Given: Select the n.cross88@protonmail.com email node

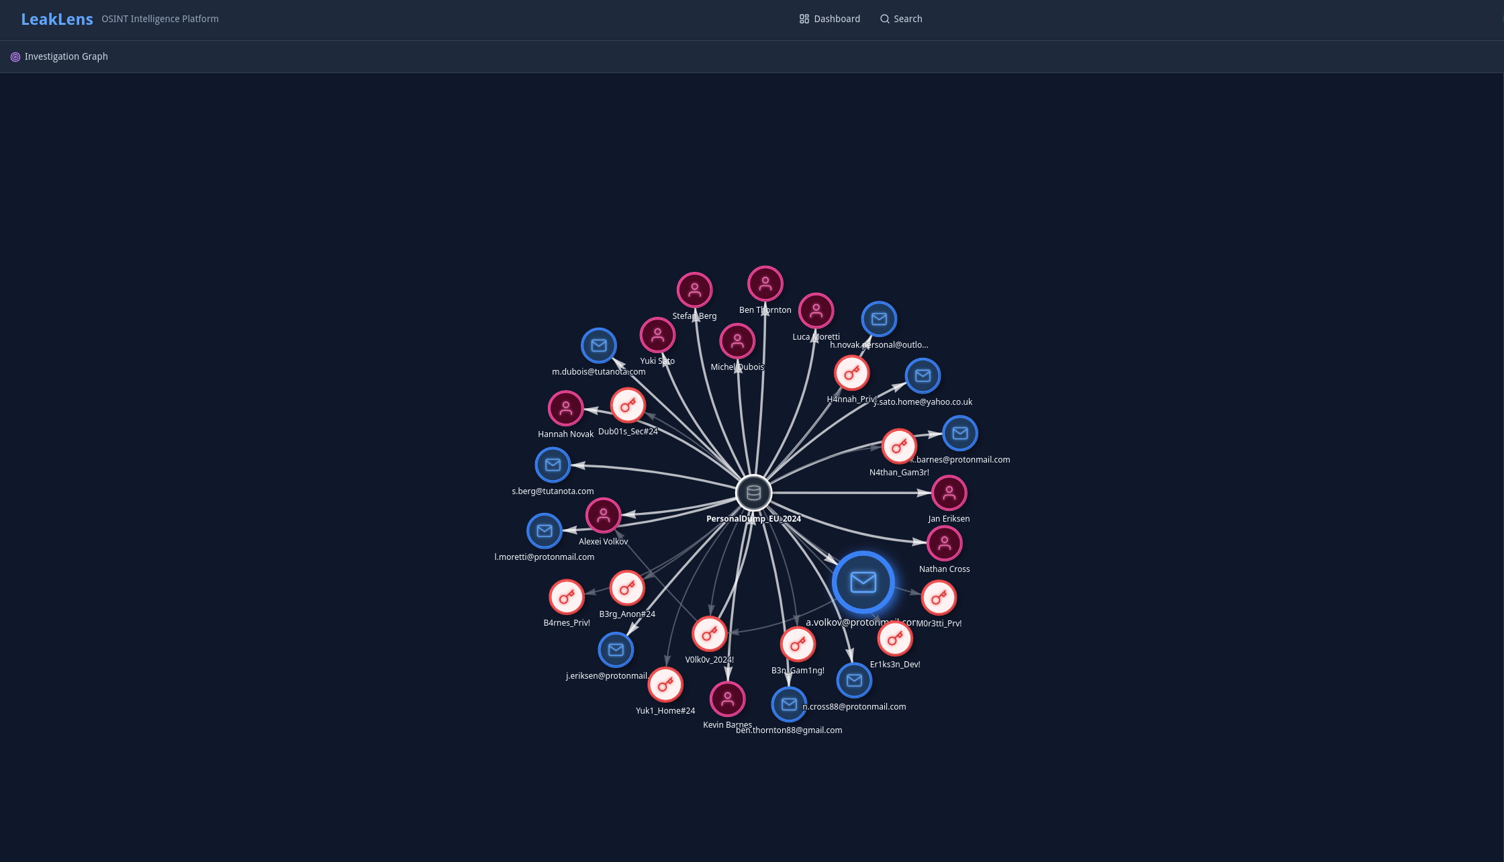Looking at the screenshot, I should pyautogui.click(x=854, y=681).
